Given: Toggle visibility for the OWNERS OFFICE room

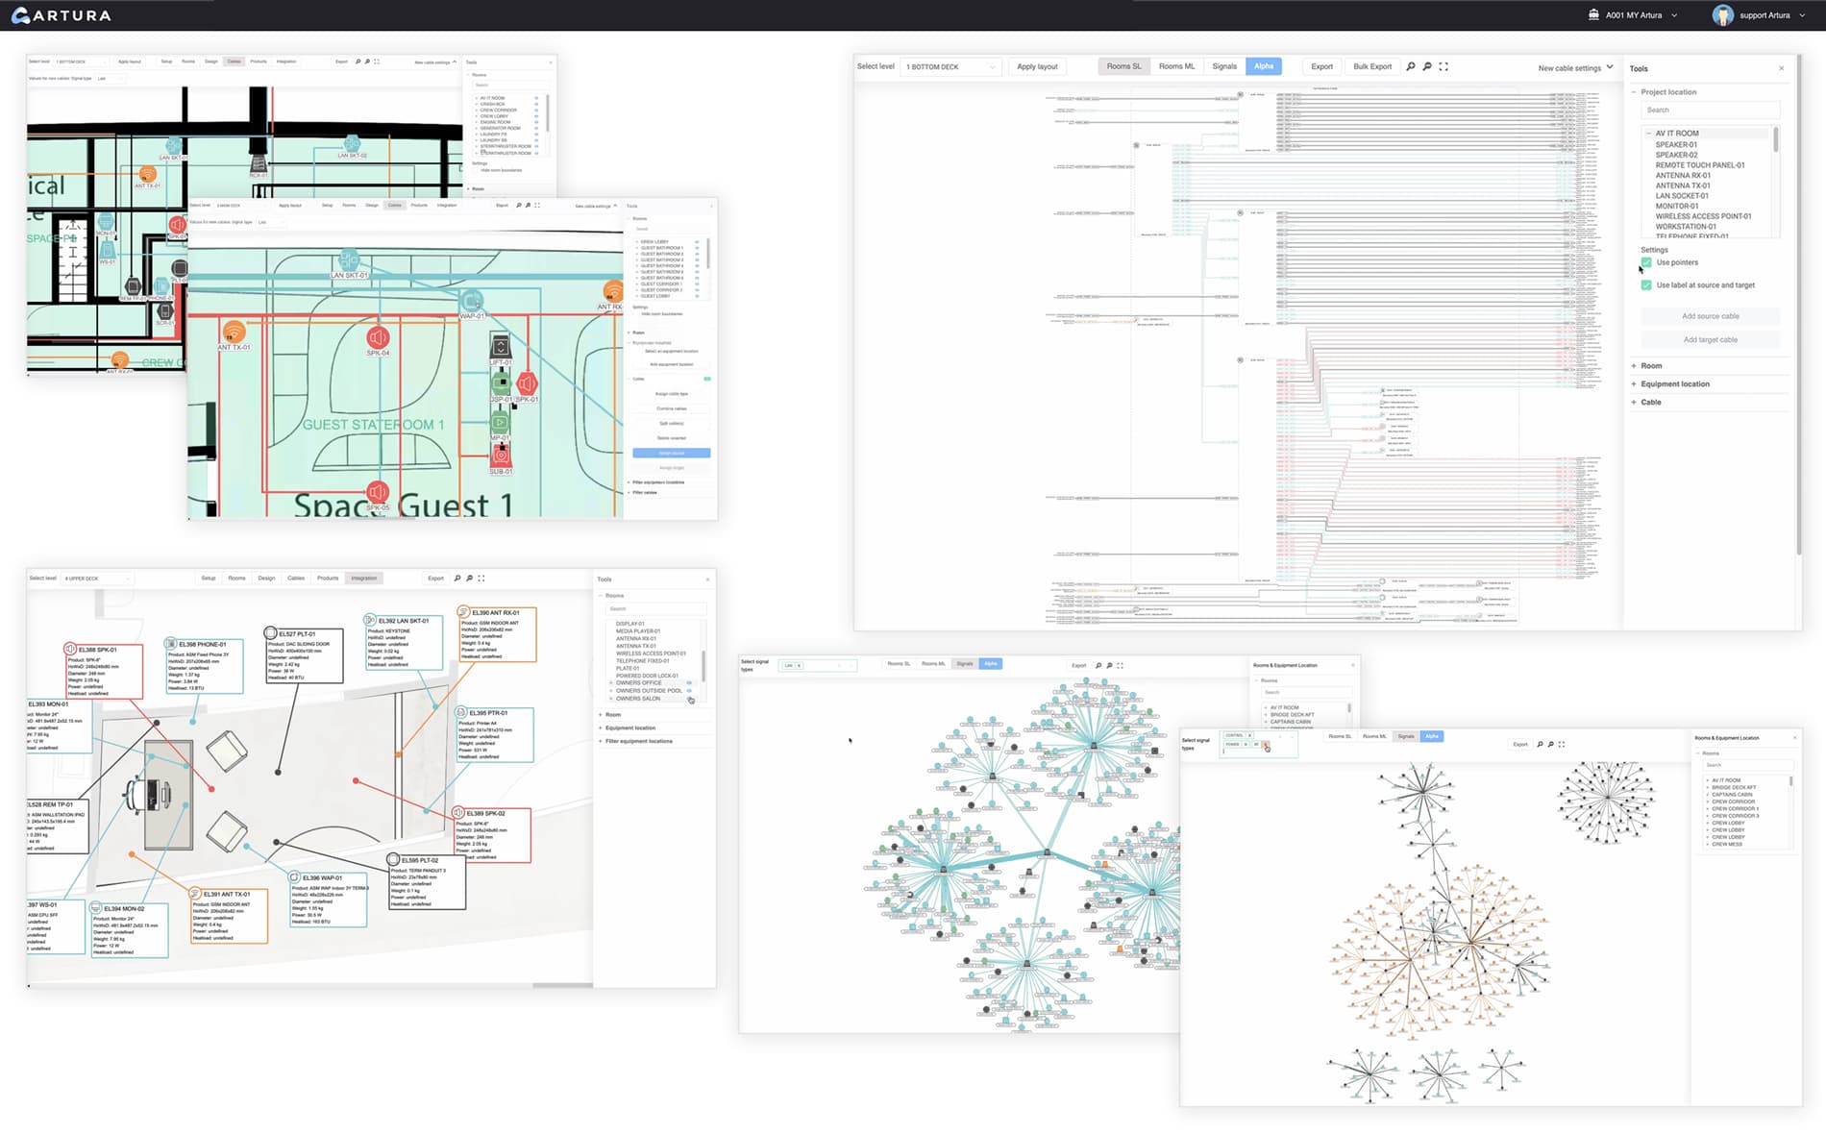Looking at the screenshot, I should [x=689, y=683].
